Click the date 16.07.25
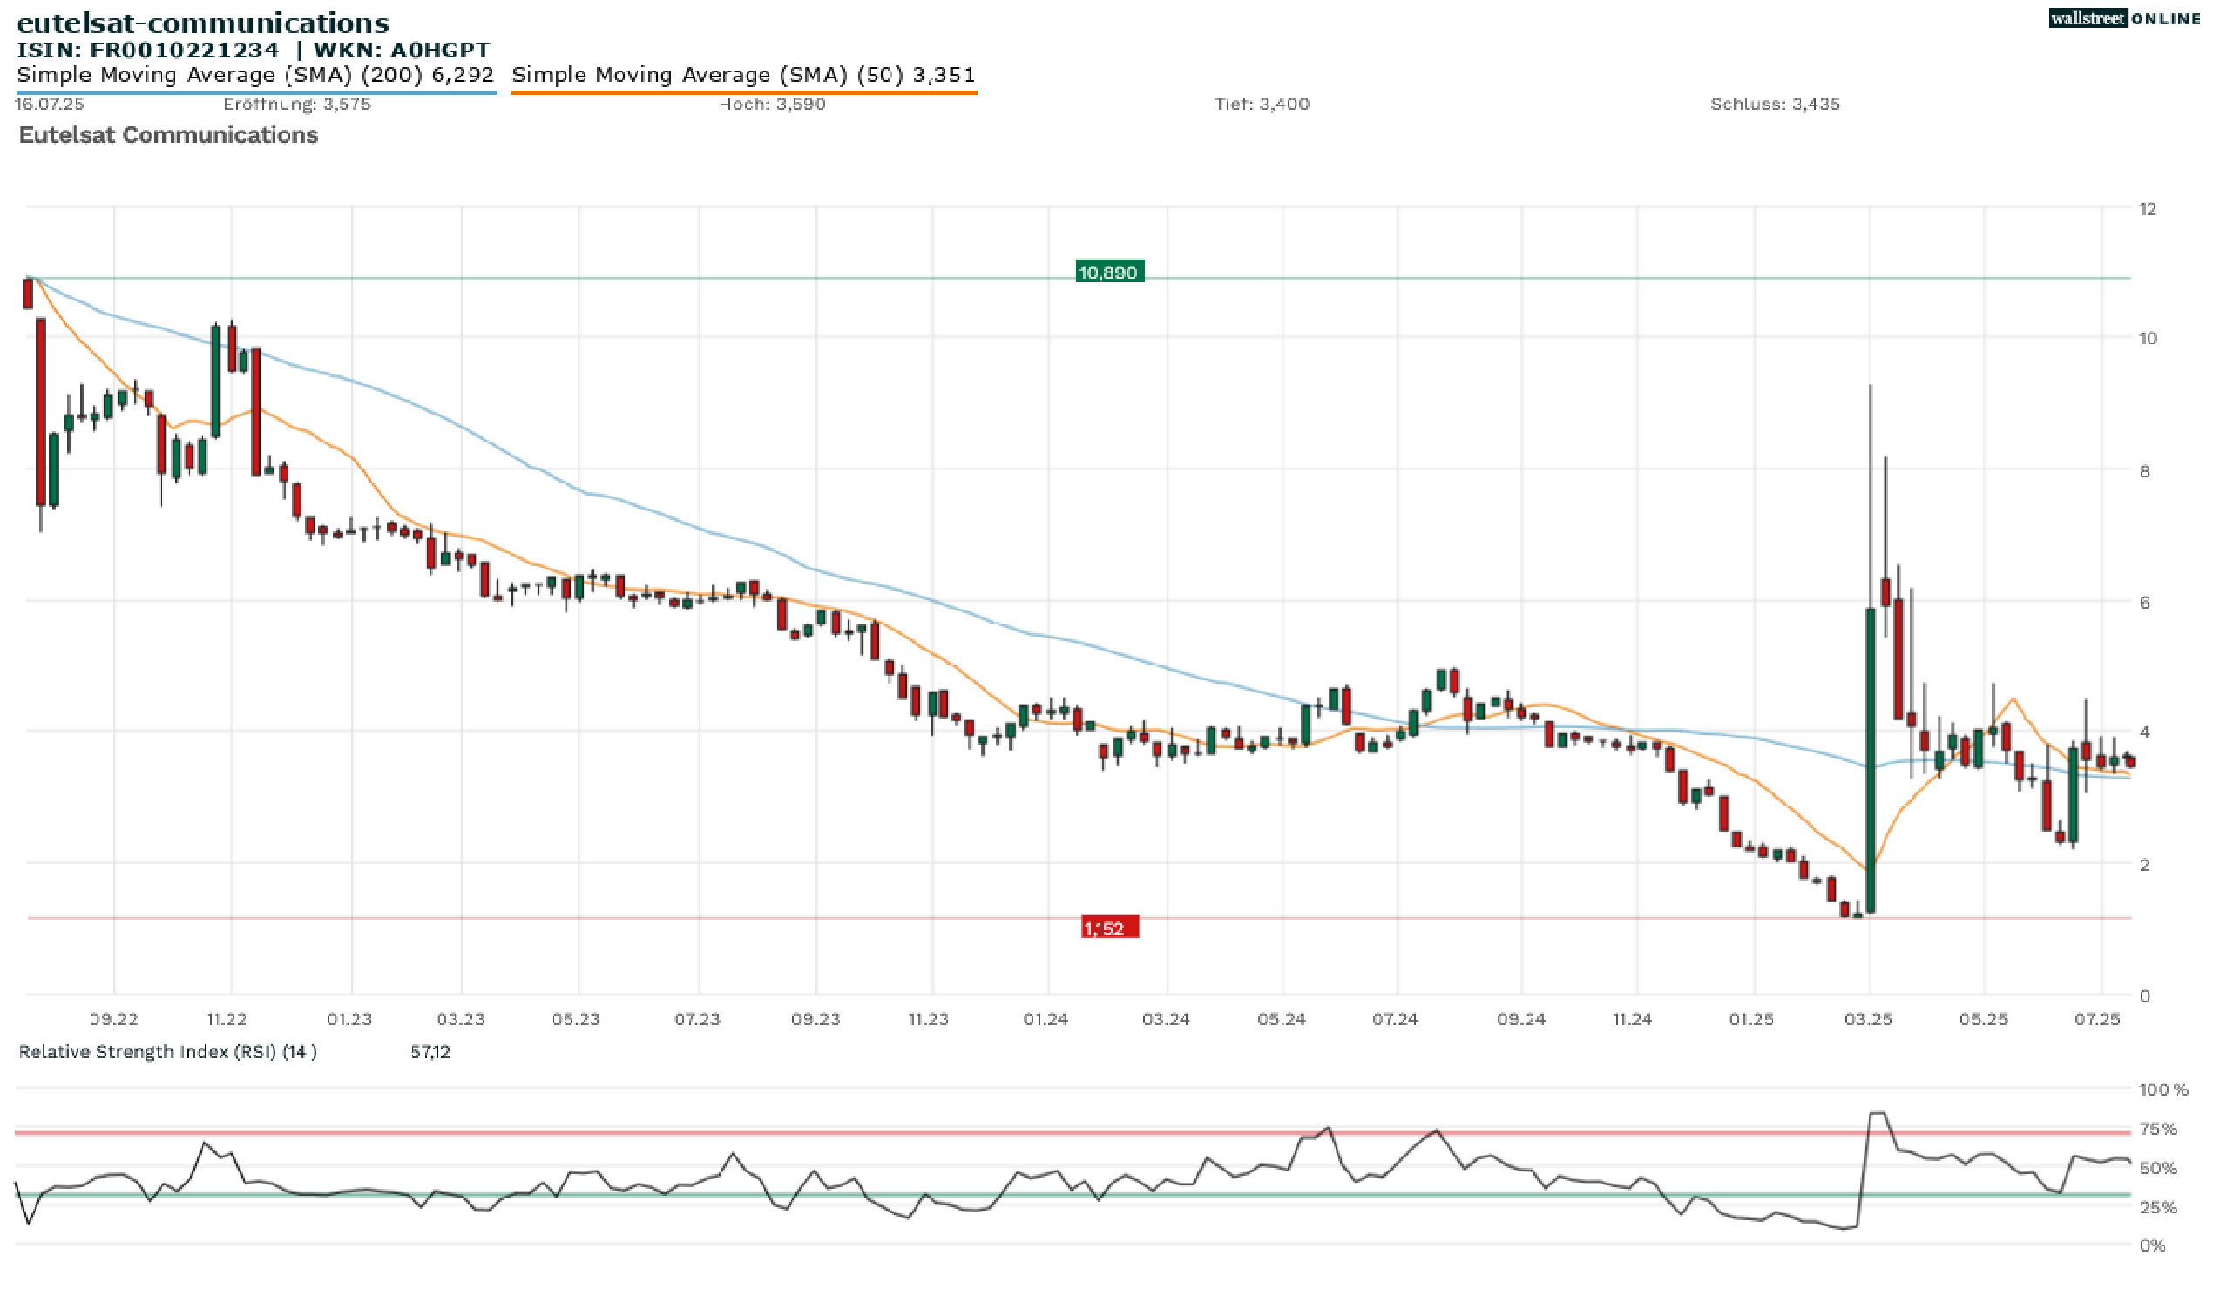Image resolution: width=2213 pixels, height=1289 pixels. (50, 104)
